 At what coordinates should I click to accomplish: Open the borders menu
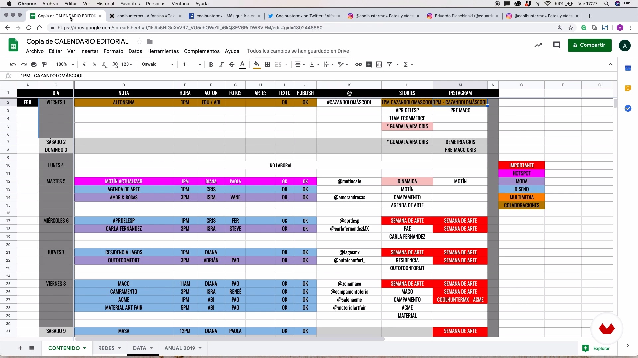[267, 64]
